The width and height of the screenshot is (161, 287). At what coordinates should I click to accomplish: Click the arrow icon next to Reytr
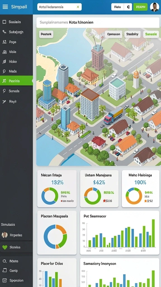pos(4,101)
